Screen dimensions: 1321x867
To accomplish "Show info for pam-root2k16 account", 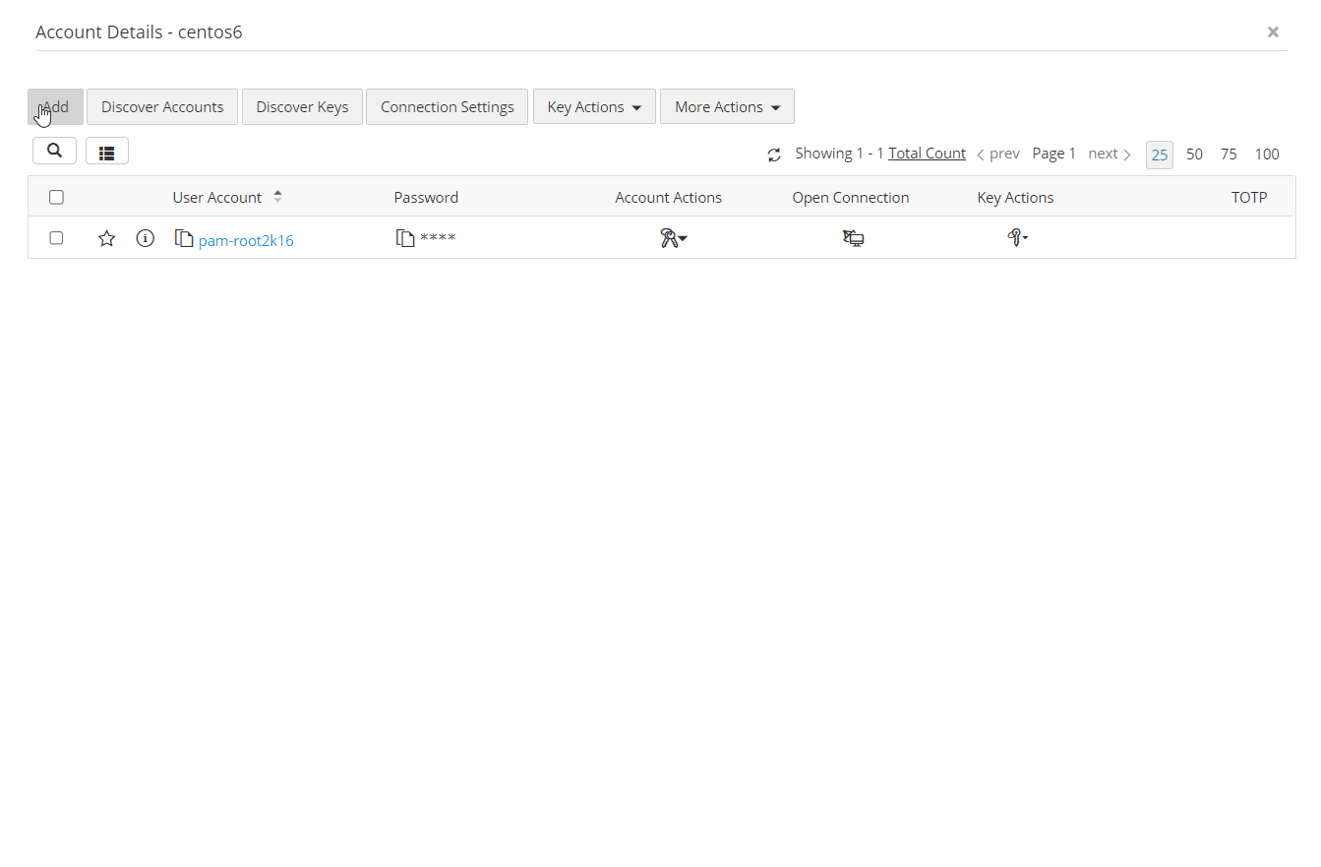I will pos(146,238).
